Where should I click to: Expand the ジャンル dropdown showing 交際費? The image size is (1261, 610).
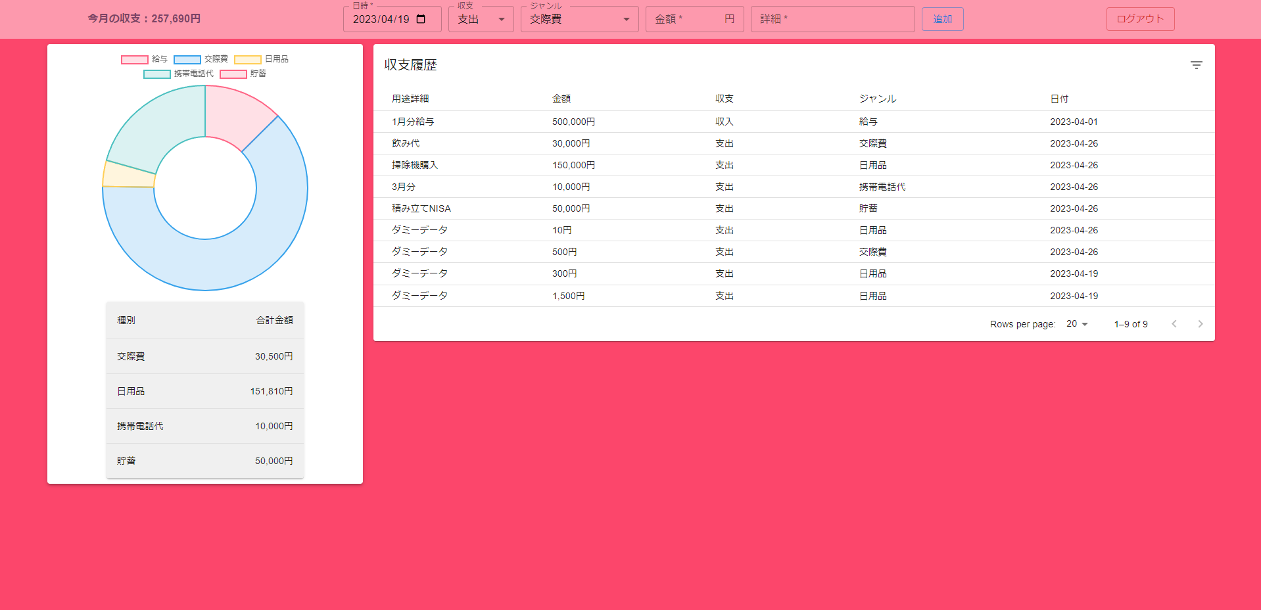579,19
